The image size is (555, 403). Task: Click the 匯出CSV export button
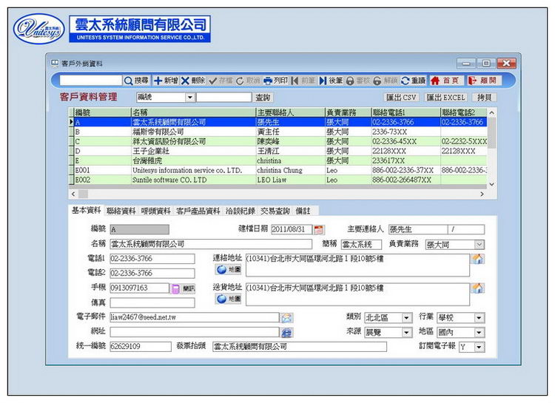[x=402, y=98]
